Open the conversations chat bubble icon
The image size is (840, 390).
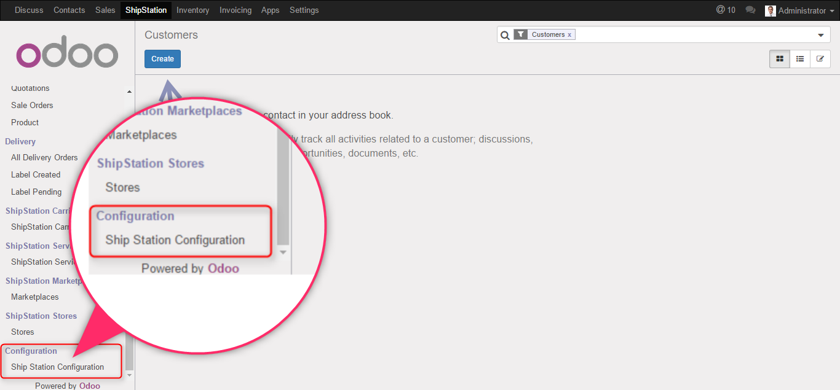[750, 10]
